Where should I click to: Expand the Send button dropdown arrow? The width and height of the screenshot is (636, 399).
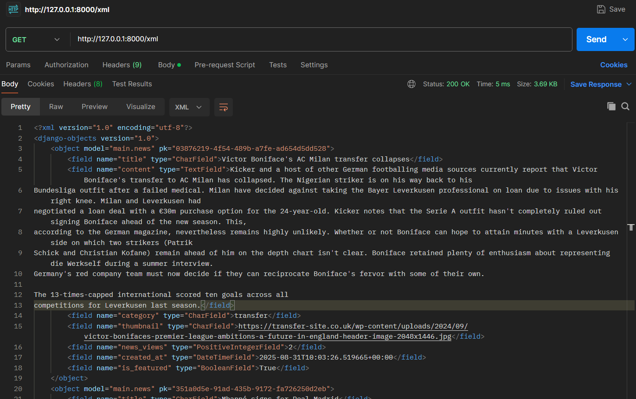[625, 39]
